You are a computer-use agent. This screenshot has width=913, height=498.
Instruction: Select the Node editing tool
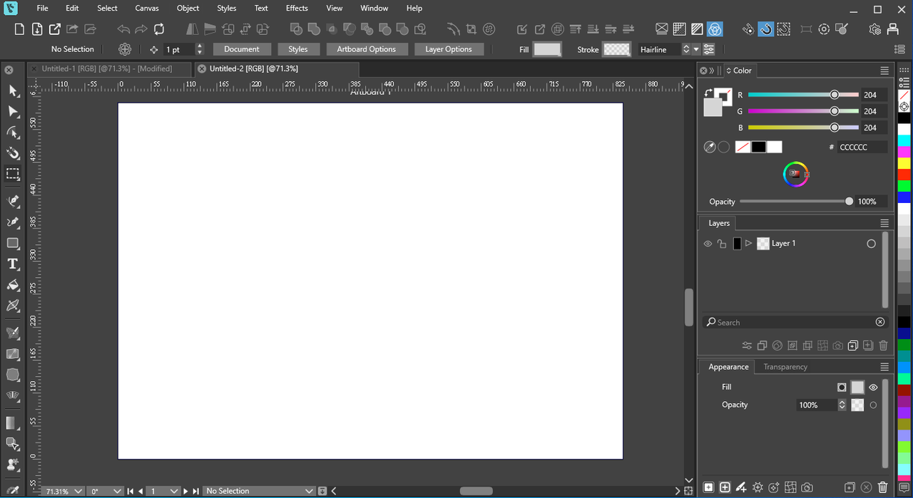(13, 112)
